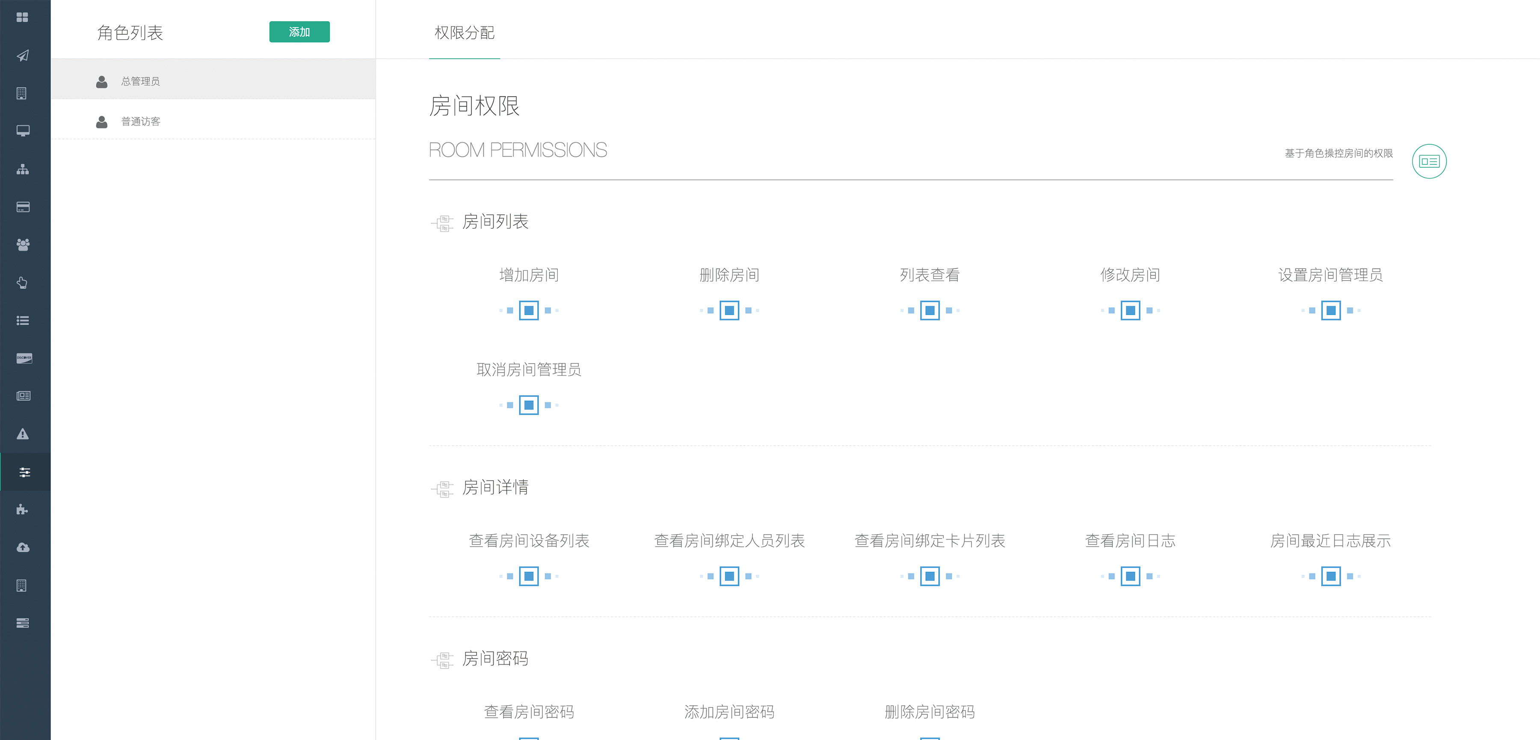This screenshot has width=1540, height=740.
Task: Select the 普通访客 role entry
Action: [141, 122]
